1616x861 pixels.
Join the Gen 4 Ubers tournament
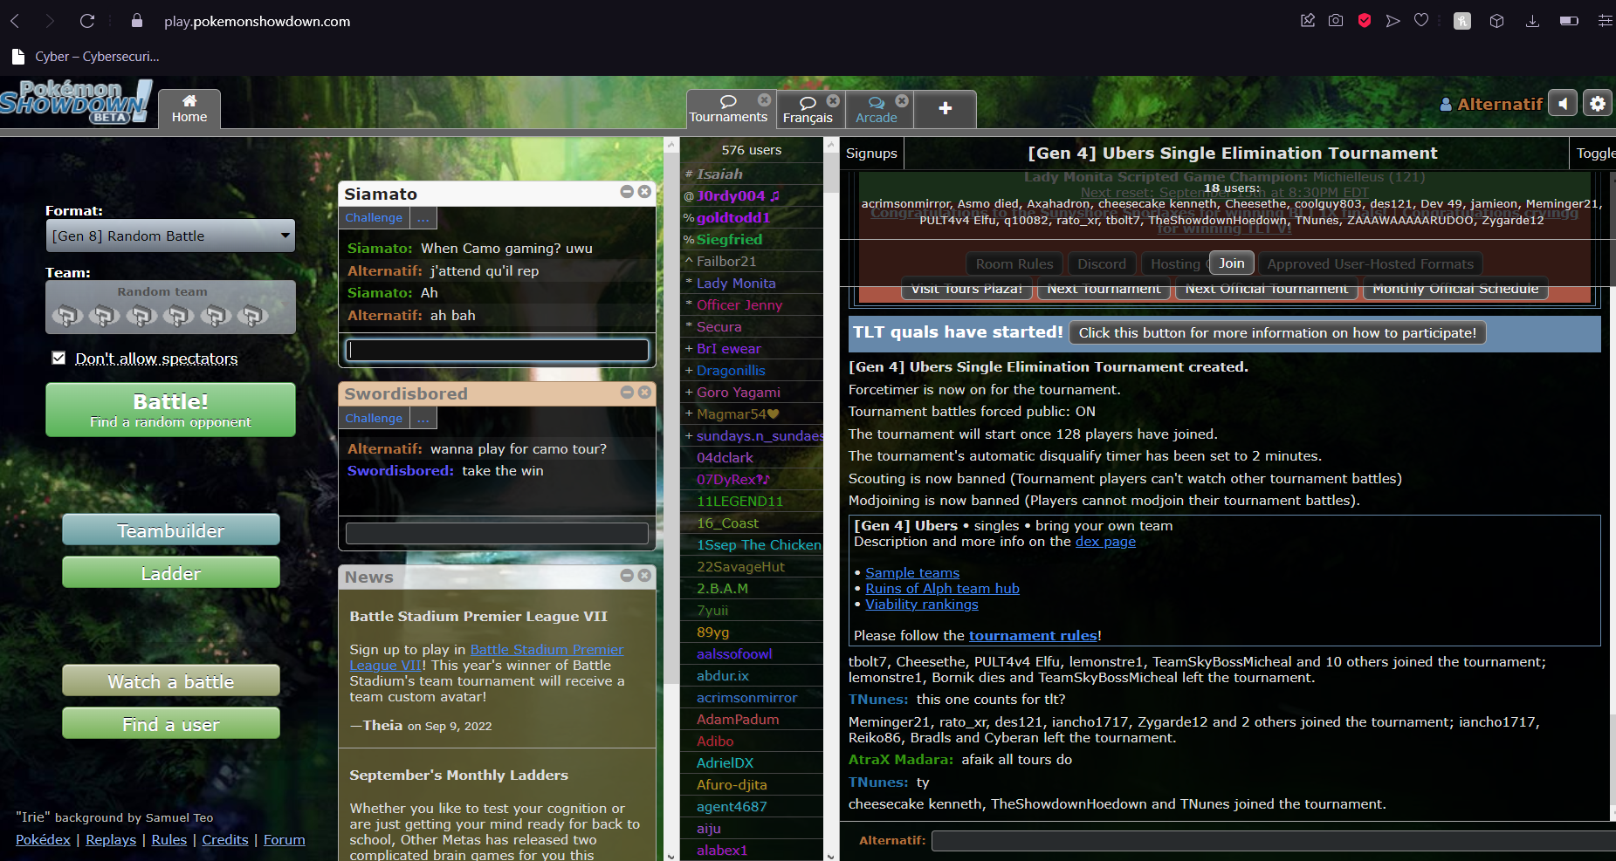click(1232, 263)
